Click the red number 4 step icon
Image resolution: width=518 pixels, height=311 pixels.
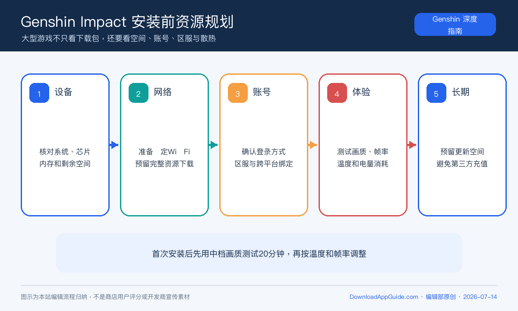[x=337, y=93]
